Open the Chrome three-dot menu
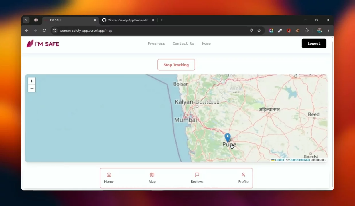 [x=328, y=31]
